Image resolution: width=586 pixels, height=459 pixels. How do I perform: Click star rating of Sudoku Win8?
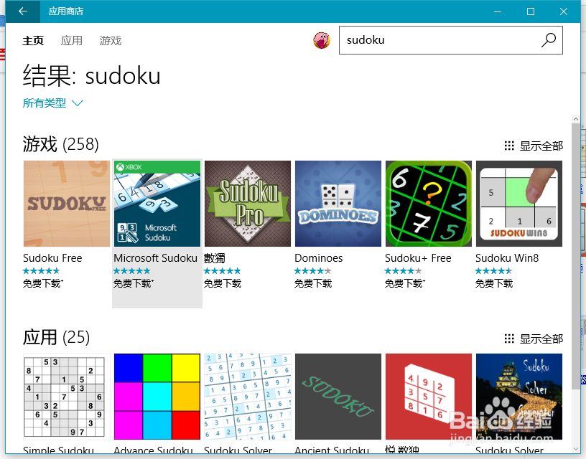493,271
